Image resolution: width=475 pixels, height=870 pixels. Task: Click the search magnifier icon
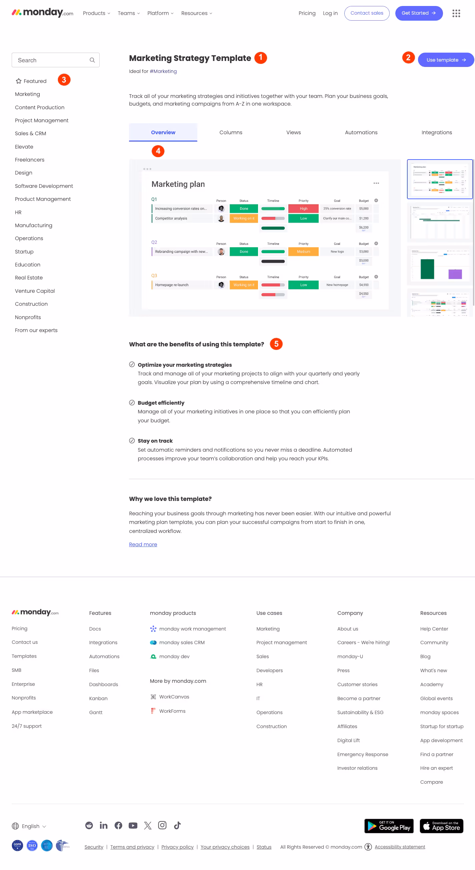[x=92, y=60]
